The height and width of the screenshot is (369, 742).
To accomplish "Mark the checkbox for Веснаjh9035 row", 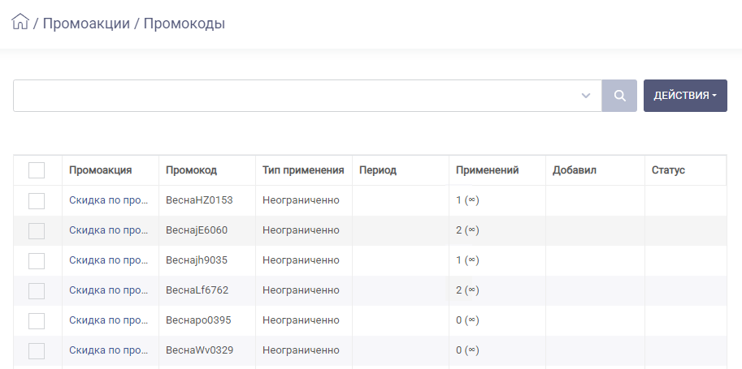I will click(37, 261).
